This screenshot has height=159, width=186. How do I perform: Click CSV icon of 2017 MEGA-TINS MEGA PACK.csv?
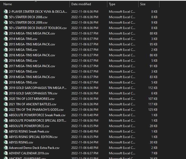point(5,66)
